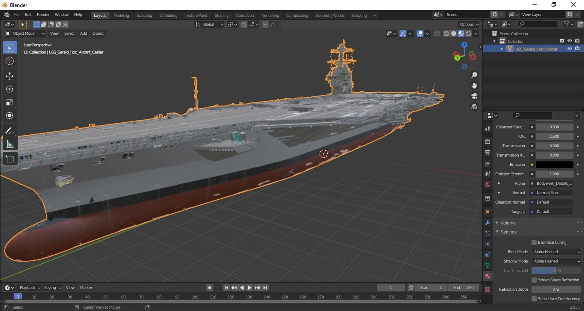Select the Annotate tool
584x311 pixels.
tap(9, 131)
